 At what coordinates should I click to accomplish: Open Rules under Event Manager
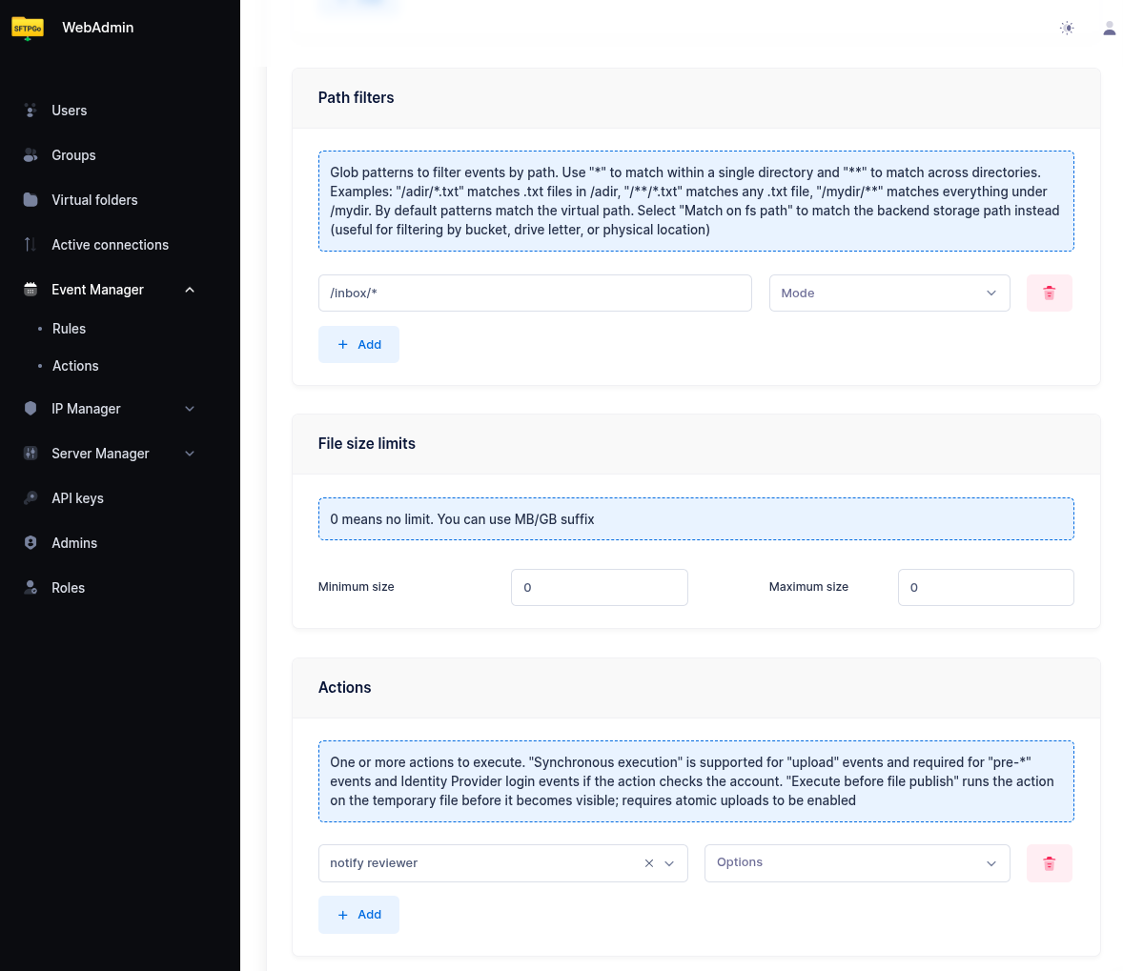pos(69,329)
